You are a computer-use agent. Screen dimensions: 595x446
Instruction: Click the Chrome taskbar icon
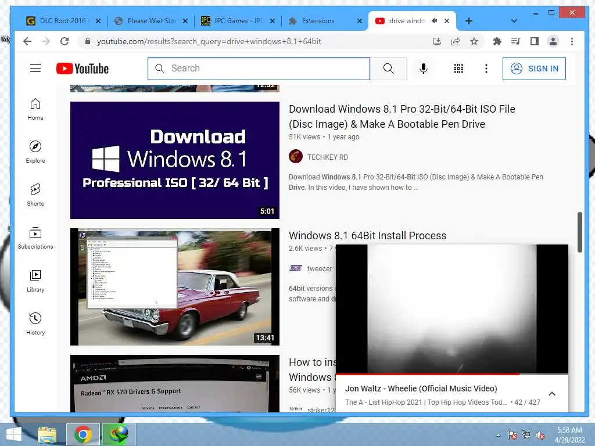coord(83,434)
